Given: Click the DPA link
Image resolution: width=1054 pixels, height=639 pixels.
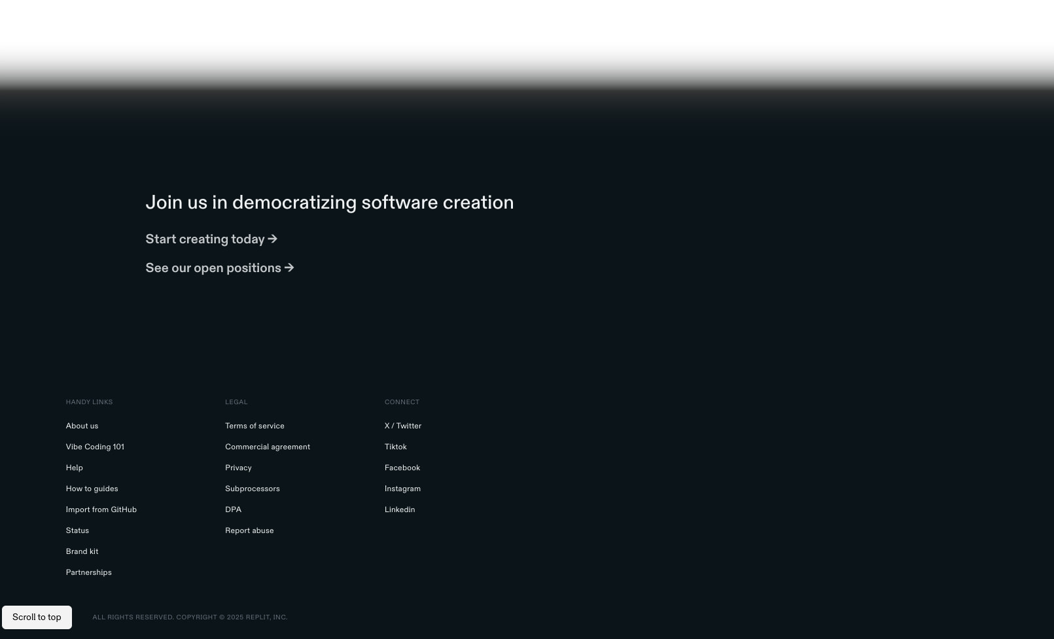Looking at the screenshot, I should pos(233,509).
